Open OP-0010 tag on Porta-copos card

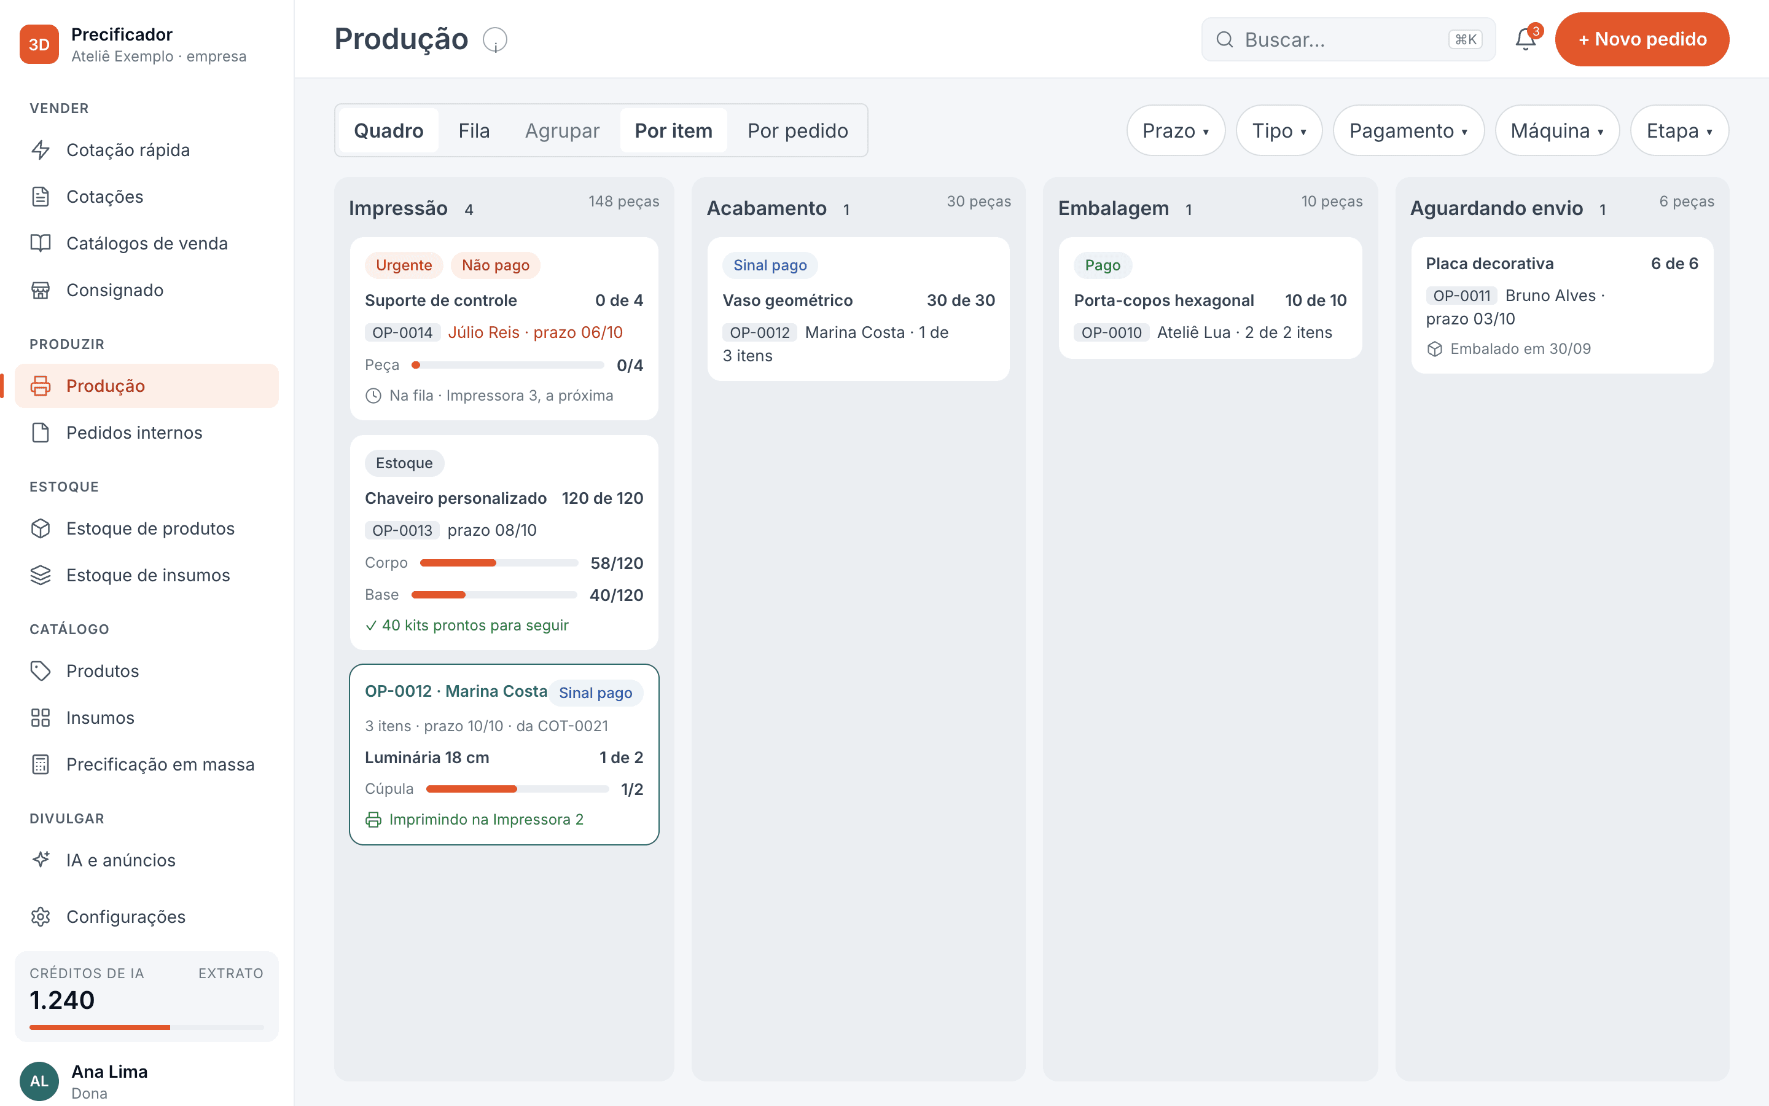(1111, 333)
